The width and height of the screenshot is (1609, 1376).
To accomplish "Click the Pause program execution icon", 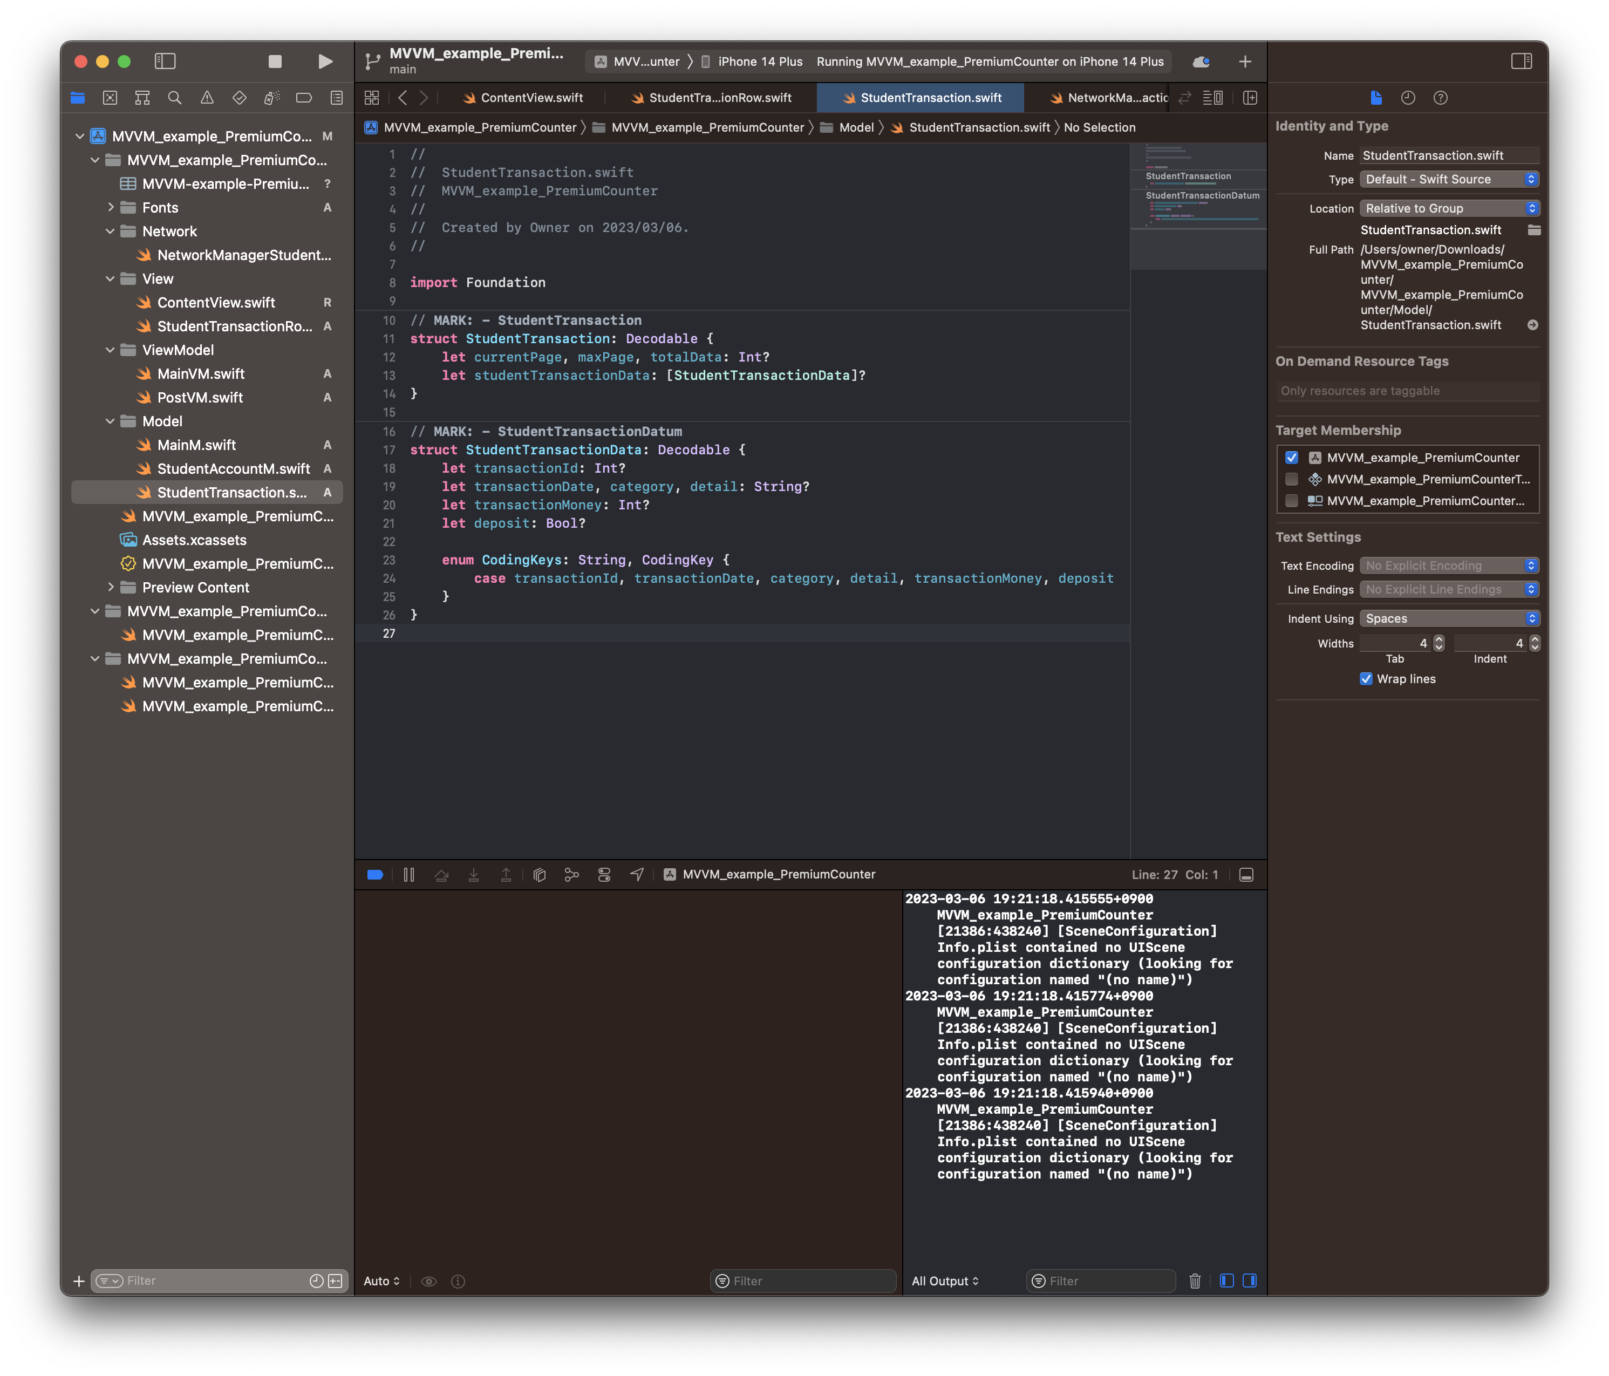I will coord(409,874).
